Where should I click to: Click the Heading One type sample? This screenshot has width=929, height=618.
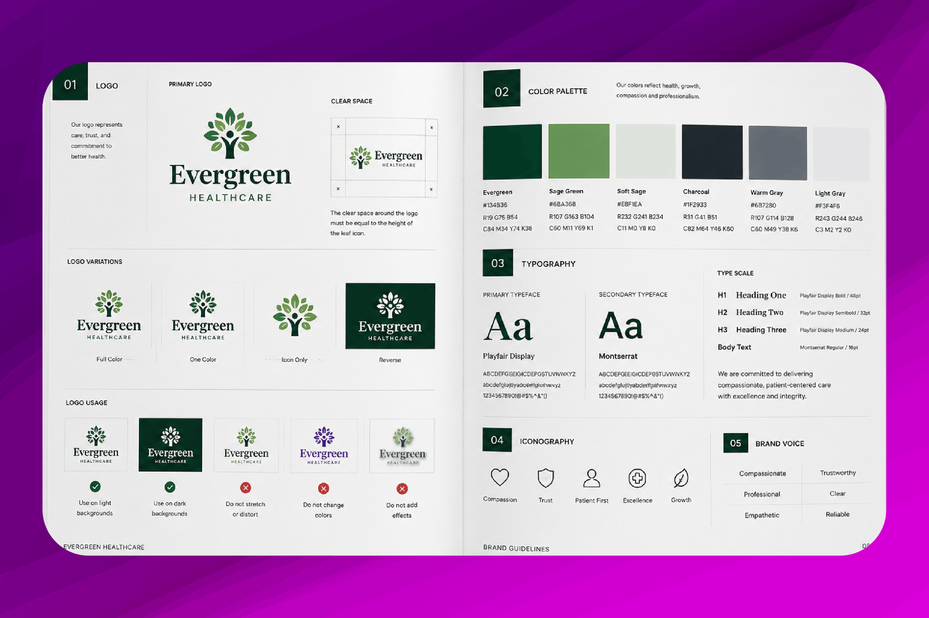(x=761, y=295)
